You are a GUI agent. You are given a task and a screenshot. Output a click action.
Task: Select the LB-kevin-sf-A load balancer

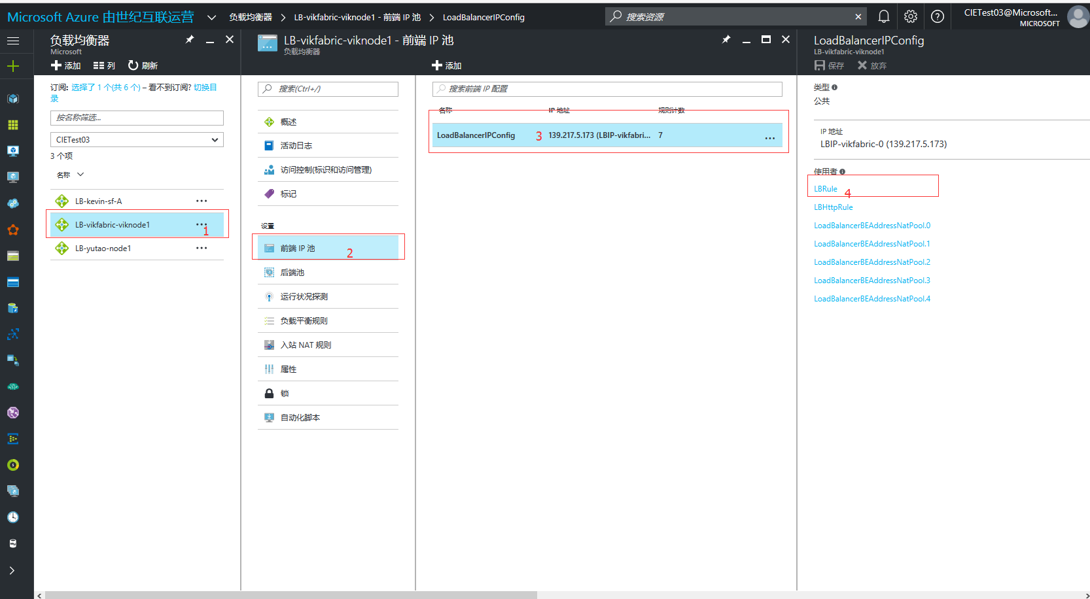point(98,201)
